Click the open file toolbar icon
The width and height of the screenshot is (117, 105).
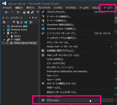24,12
